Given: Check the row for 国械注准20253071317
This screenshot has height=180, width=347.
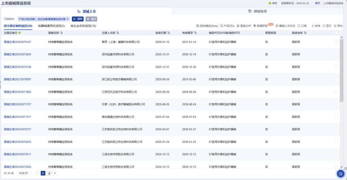Looking at the screenshot, I should pyautogui.click(x=336, y=117).
